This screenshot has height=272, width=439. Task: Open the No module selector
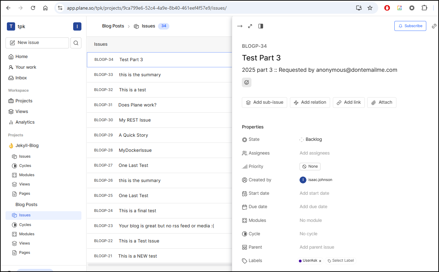[311, 220]
